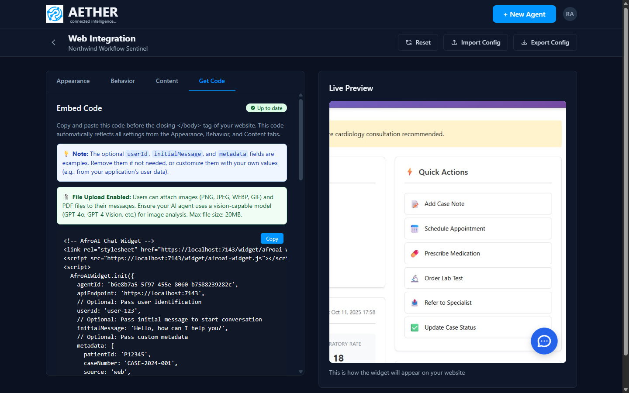Click the Reset icon in the Reset button
629x393 pixels.
coord(409,42)
